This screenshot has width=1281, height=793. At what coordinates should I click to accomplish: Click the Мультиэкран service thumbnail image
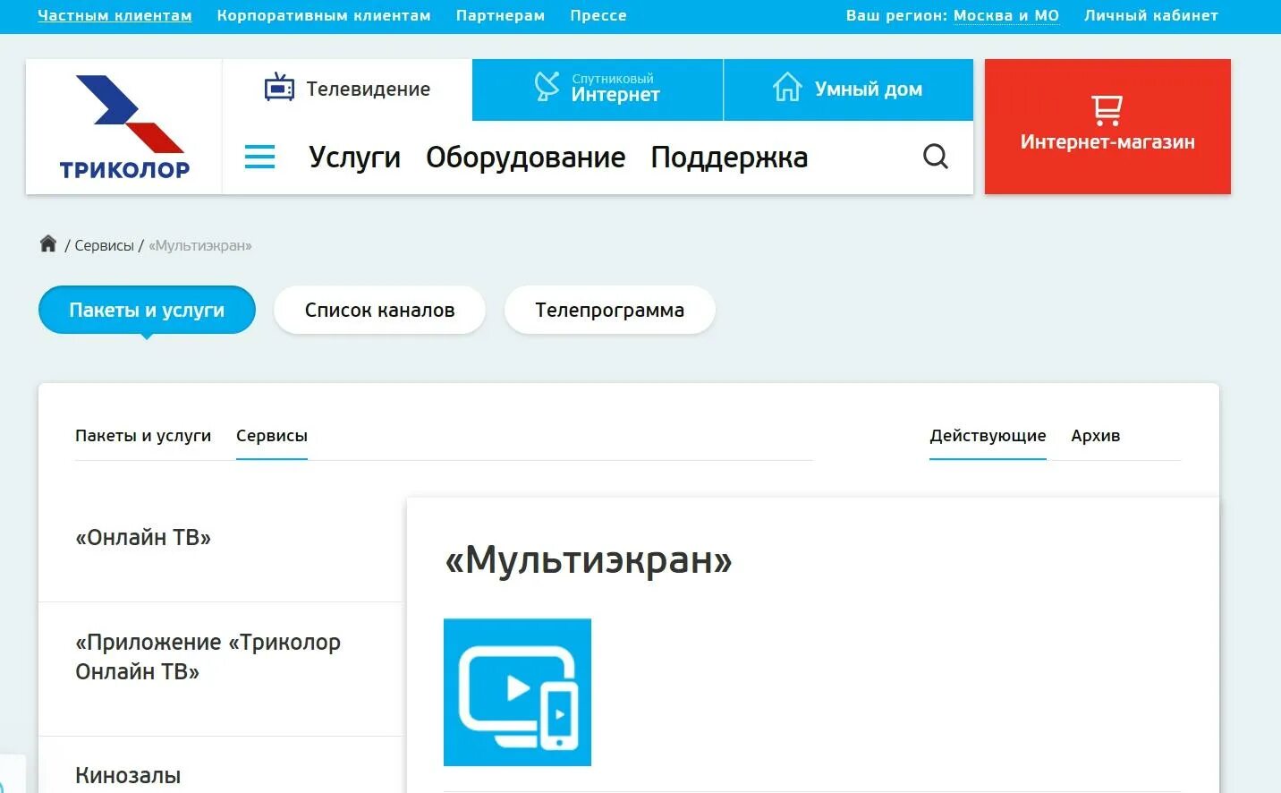coord(517,692)
